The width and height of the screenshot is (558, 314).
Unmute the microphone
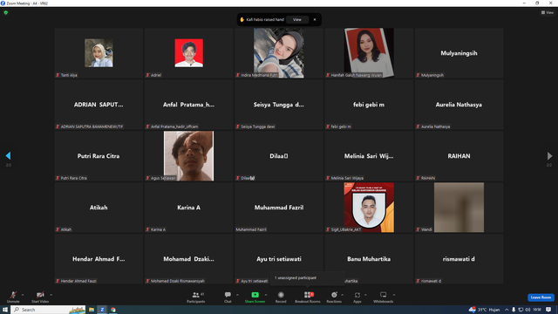click(x=13, y=297)
